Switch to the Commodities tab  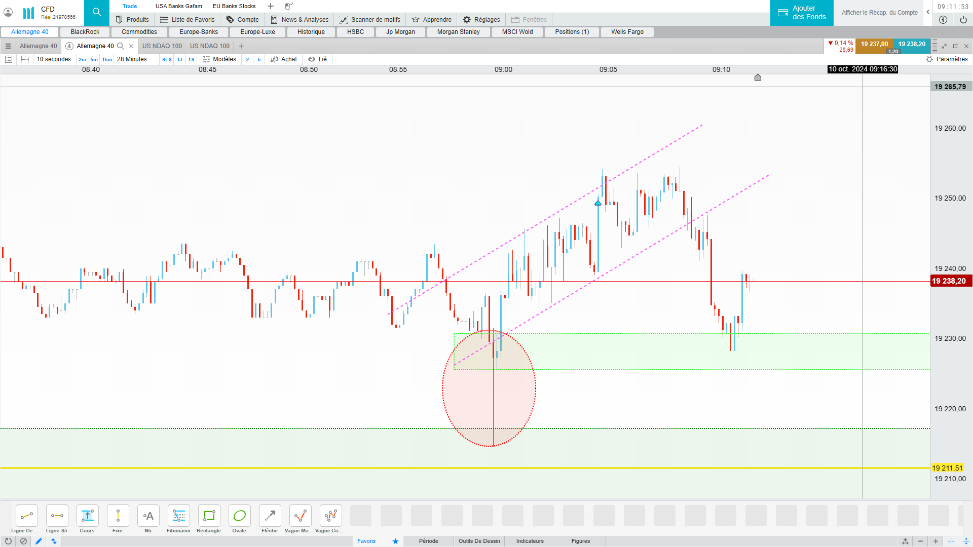pyautogui.click(x=139, y=32)
